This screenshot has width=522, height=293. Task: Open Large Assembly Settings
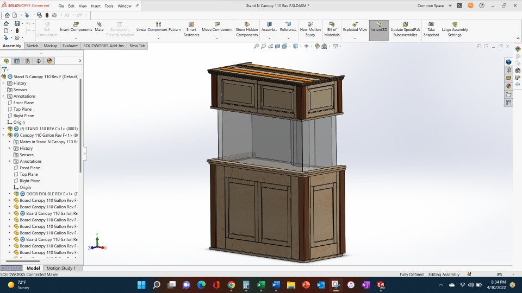point(455,29)
